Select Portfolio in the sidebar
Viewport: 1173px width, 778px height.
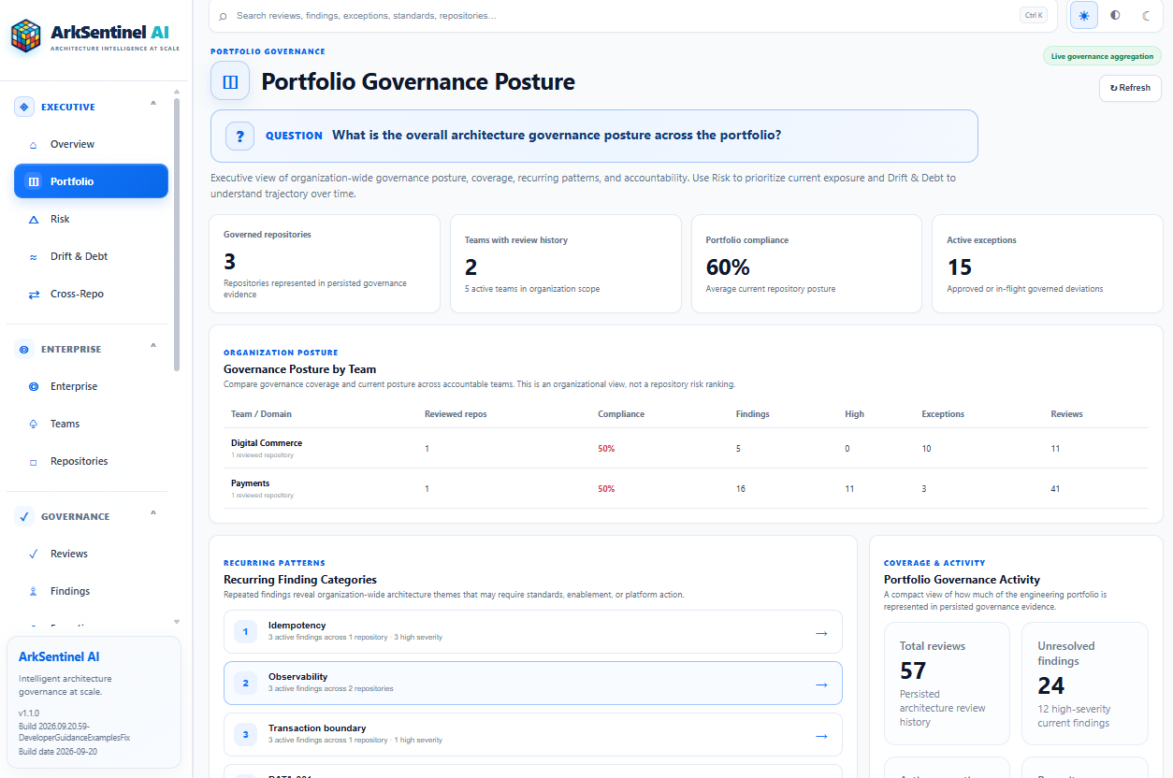tap(91, 181)
